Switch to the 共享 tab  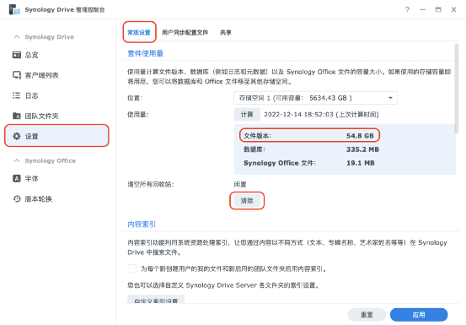[226, 32]
